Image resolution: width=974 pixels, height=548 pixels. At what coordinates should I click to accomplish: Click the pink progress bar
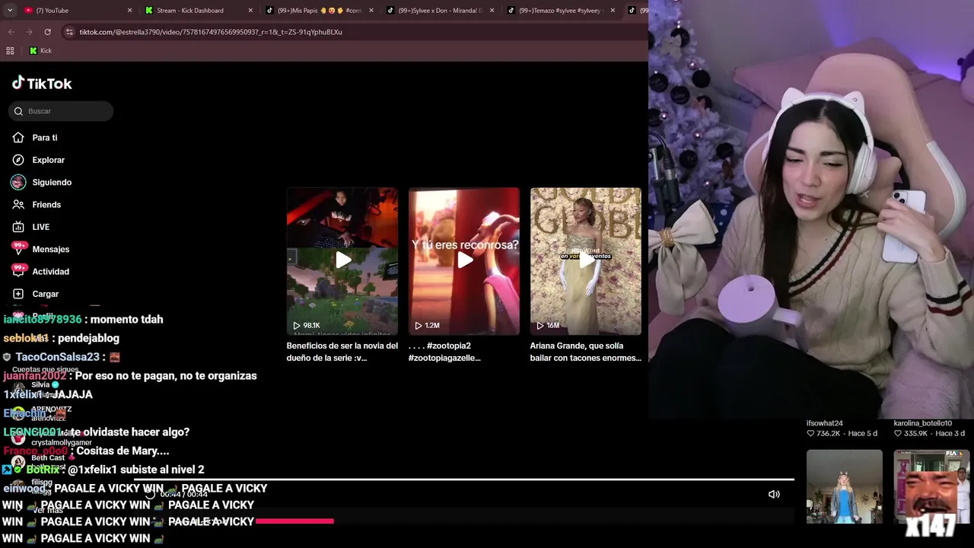click(294, 521)
